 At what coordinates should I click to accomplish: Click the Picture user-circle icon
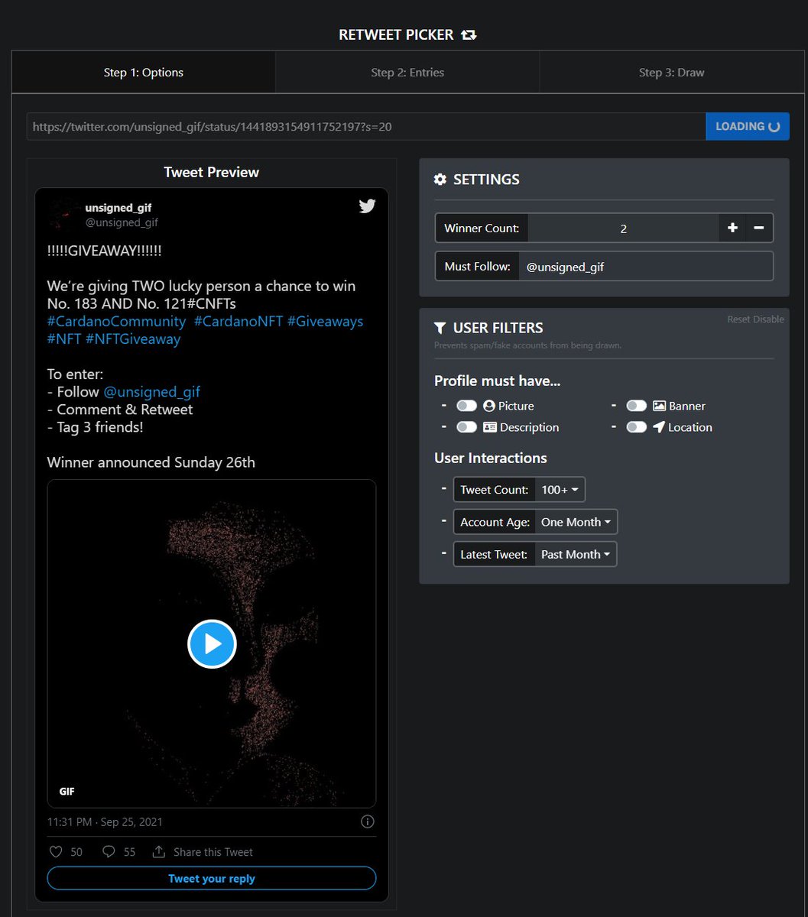489,406
